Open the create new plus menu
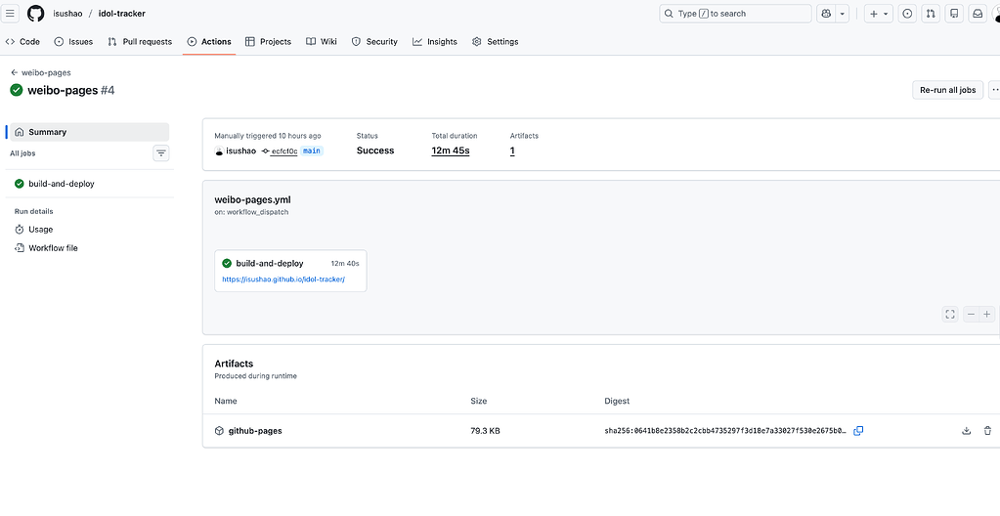The image size is (1000, 516). [x=878, y=14]
